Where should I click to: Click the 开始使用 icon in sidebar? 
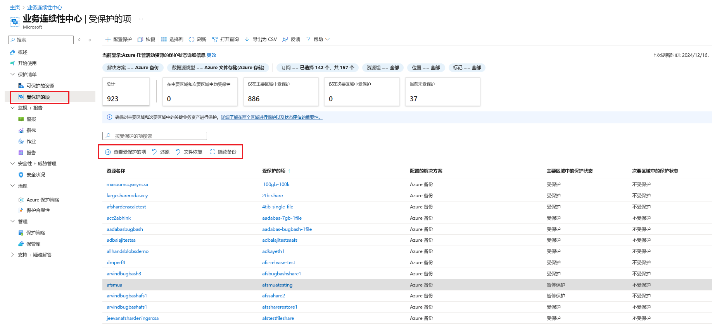click(12, 63)
